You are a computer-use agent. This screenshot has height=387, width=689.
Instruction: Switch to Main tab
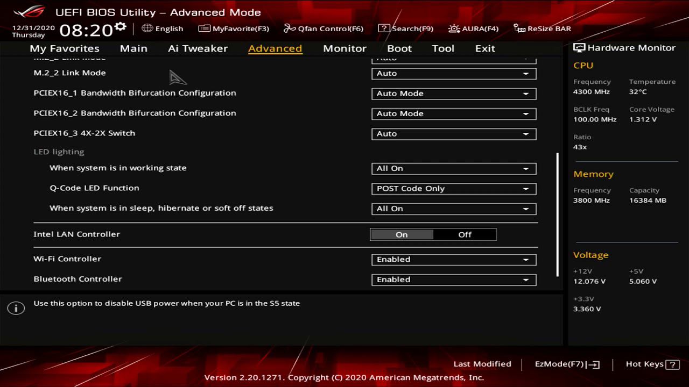point(133,48)
